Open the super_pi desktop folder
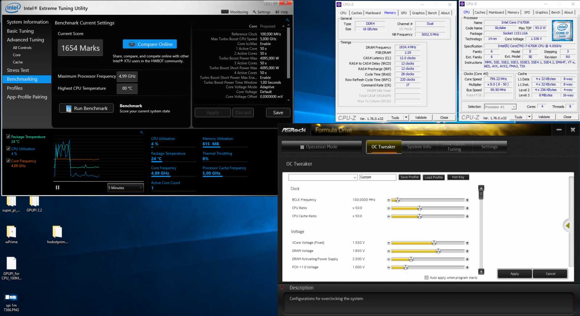Screen dimensions: 580x316 click(x=11, y=204)
